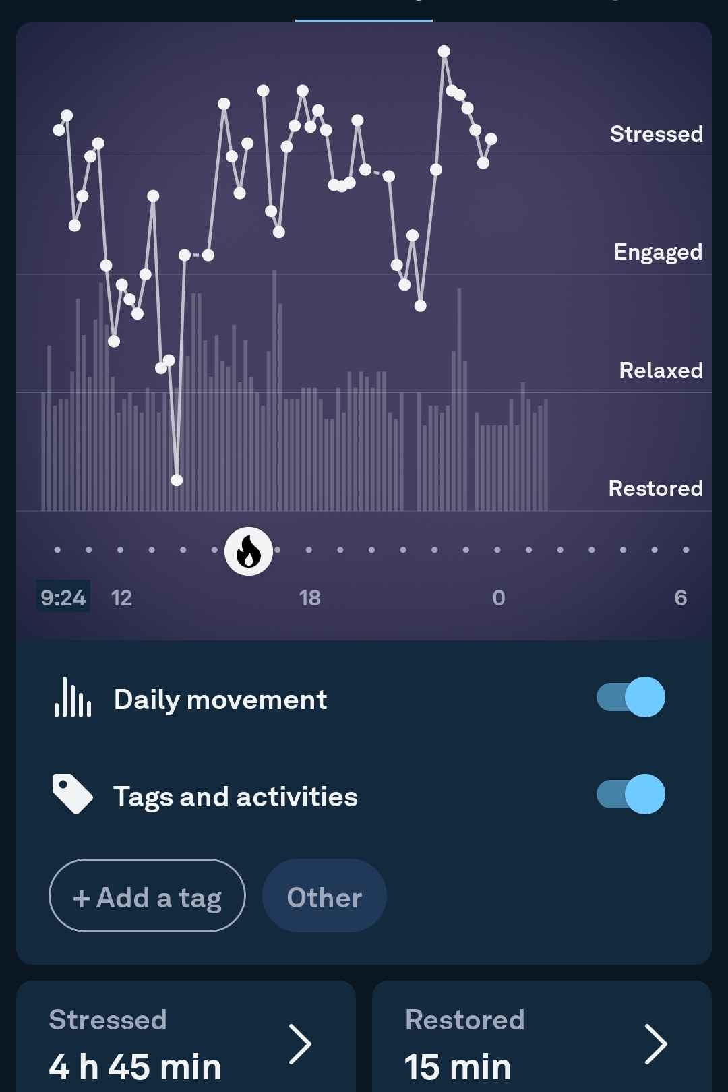Click the Daily movement bar chart icon
This screenshot has height=1092, width=728.
pyautogui.click(x=73, y=697)
